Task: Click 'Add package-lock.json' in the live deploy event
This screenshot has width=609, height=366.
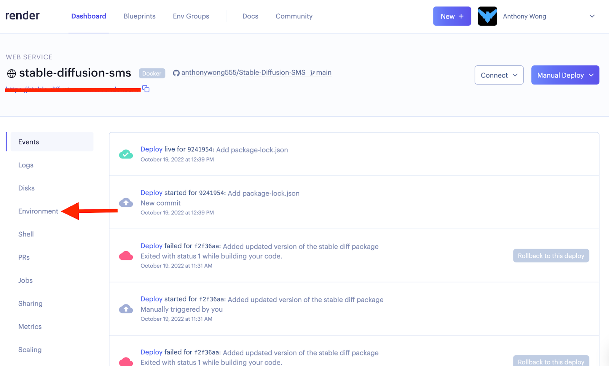Action: [x=252, y=150]
